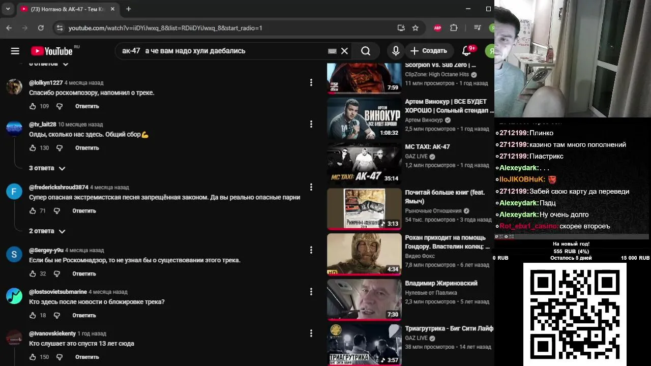Open options menu for @lolkyn1227 comment
Screen dimensions: 651x366
coord(311,82)
